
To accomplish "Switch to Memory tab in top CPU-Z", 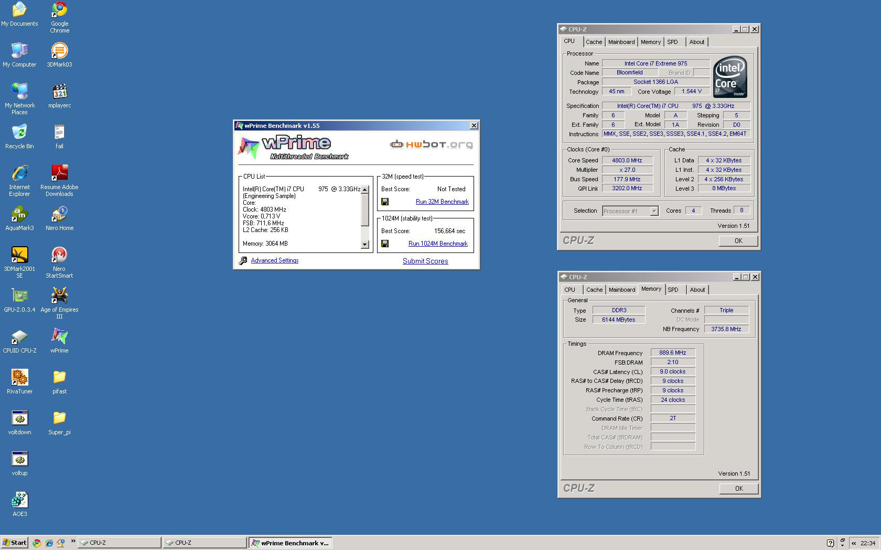I will point(651,42).
